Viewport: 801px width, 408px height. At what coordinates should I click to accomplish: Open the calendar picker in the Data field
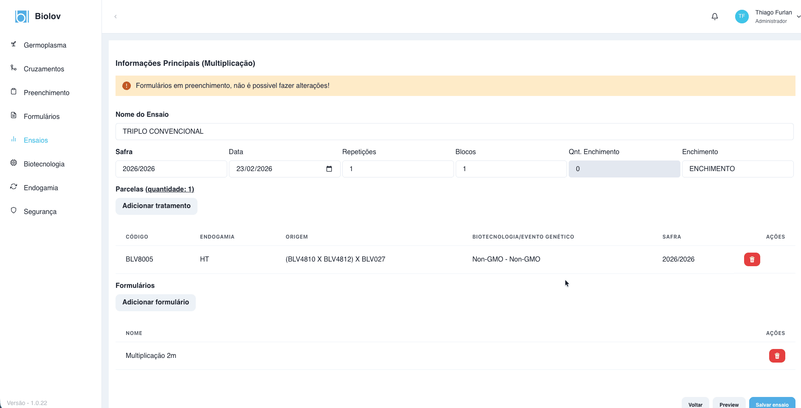click(329, 169)
